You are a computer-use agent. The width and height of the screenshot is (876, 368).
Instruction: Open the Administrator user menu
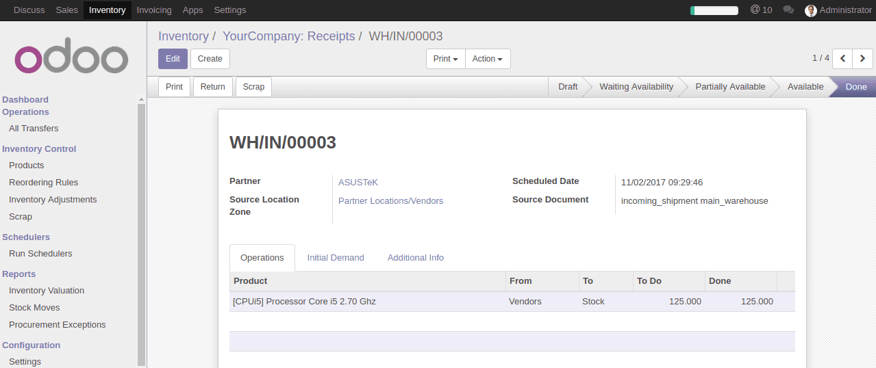(x=839, y=10)
